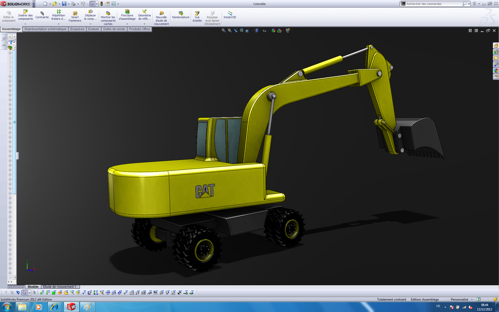The image size is (499, 312).
Task: Switch to the Evaluer tab
Action: click(x=94, y=29)
